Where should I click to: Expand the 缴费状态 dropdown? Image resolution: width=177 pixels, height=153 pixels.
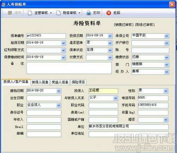click(166, 58)
